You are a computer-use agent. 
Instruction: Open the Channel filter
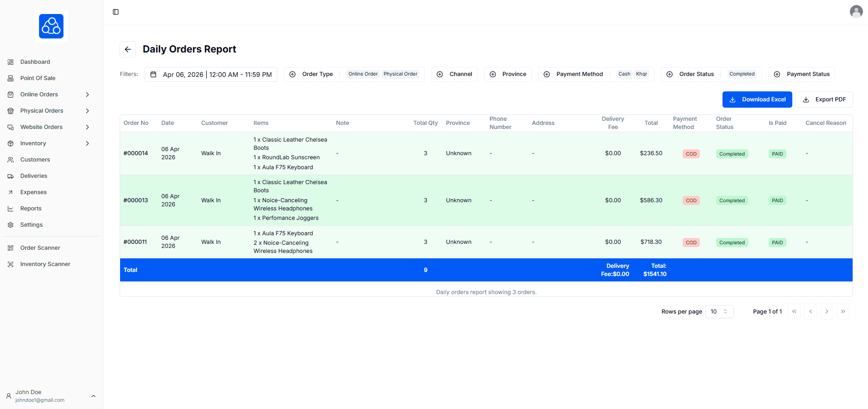[x=454, y=74]
